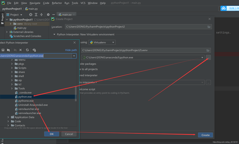239x144 pixels.
Task: Expand the pkgs folder
Action: (12, 64)
